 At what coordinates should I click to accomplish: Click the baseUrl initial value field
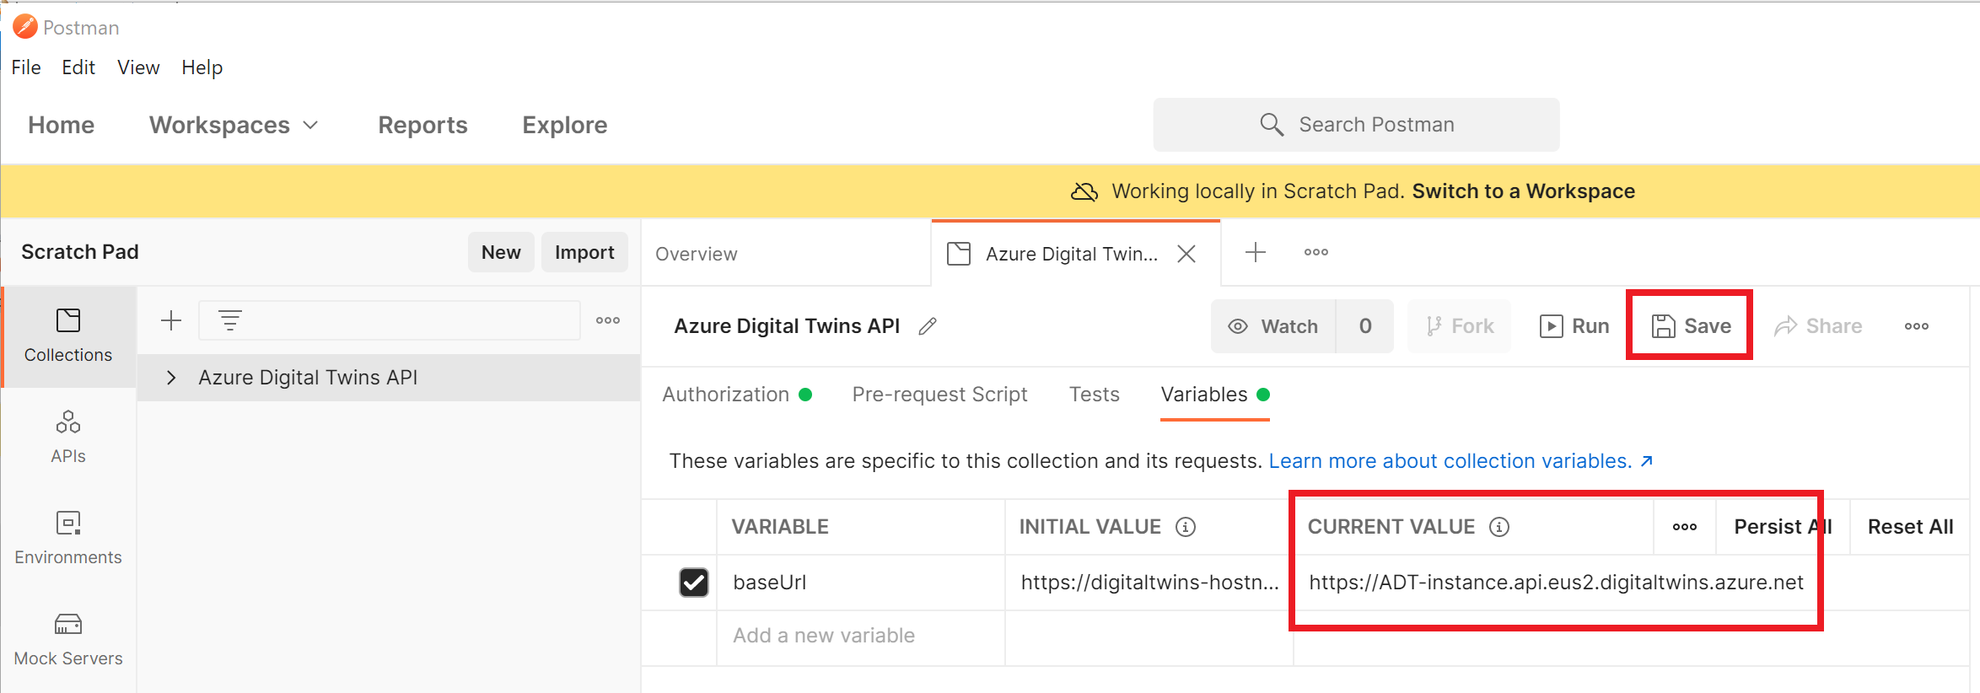(x=1149, y=583)
